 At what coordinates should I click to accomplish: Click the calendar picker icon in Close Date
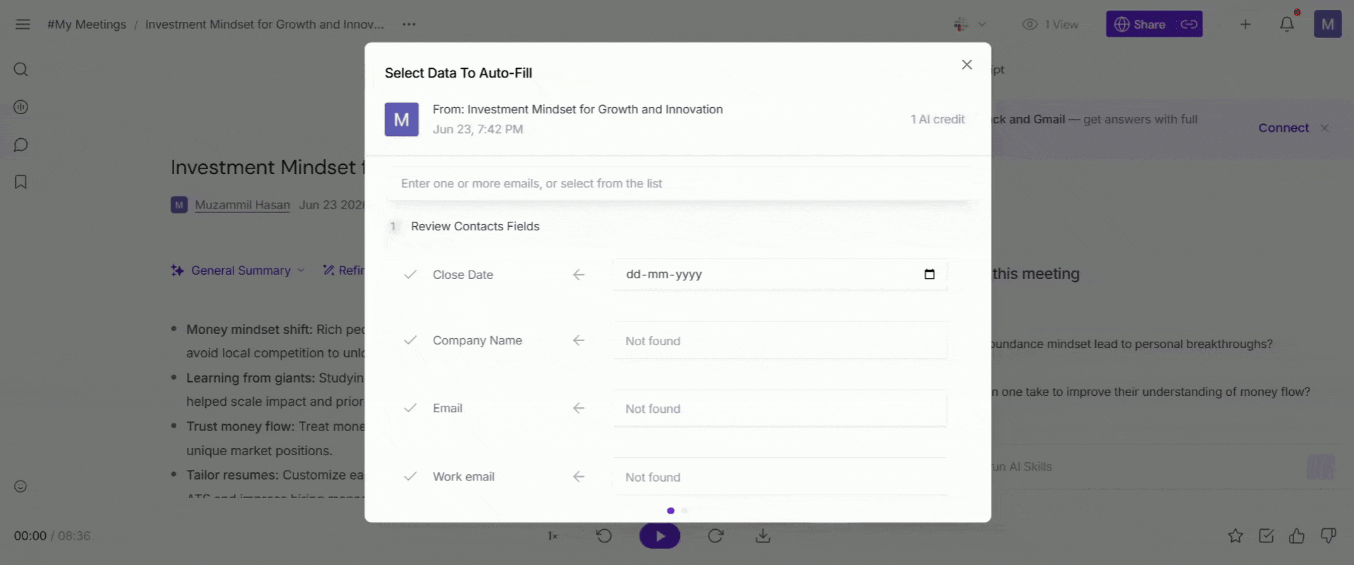pyautogui.click(x=929, y=274)
